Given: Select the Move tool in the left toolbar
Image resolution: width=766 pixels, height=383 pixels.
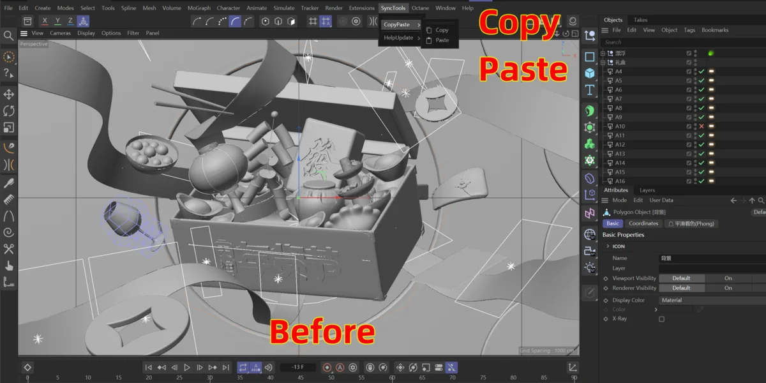Looking at the screenshot, I should (9, 94).
